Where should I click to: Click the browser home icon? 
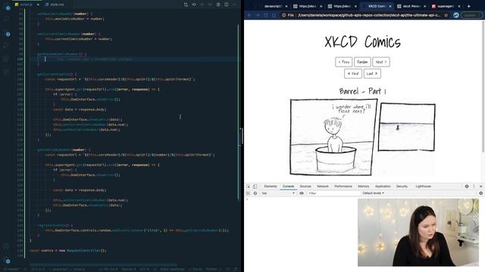coord(274,15)
